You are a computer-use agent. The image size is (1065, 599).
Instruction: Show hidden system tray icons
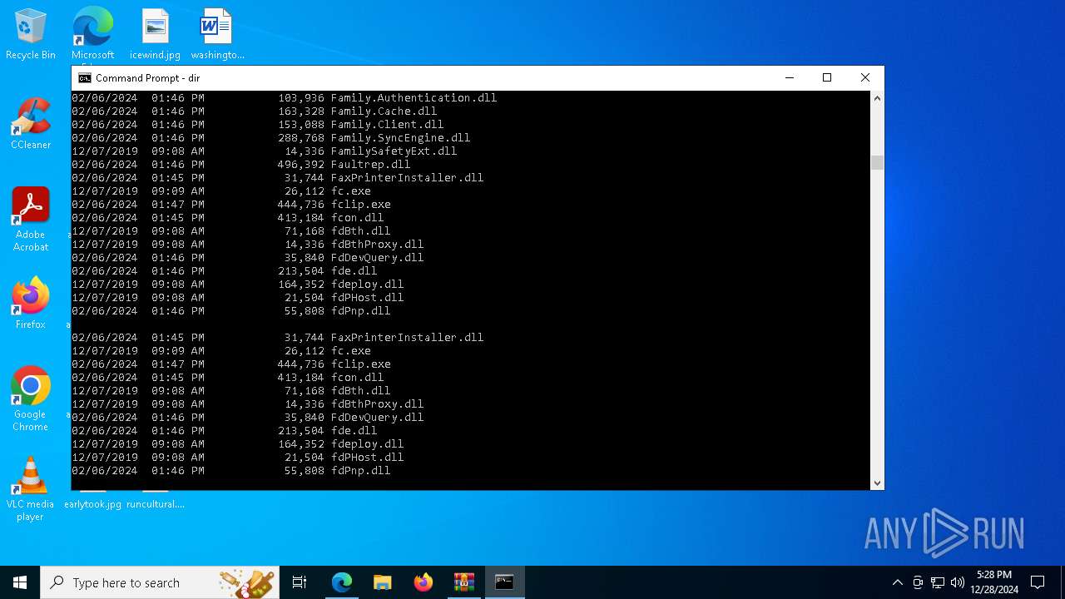pos(897,582)
